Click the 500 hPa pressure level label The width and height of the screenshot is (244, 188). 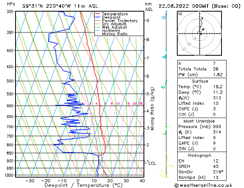[11, 81]
